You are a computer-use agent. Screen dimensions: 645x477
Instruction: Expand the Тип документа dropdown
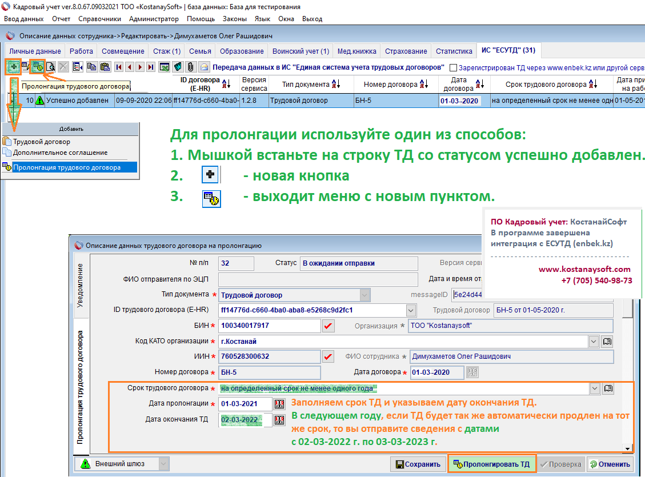click(364, 295)
